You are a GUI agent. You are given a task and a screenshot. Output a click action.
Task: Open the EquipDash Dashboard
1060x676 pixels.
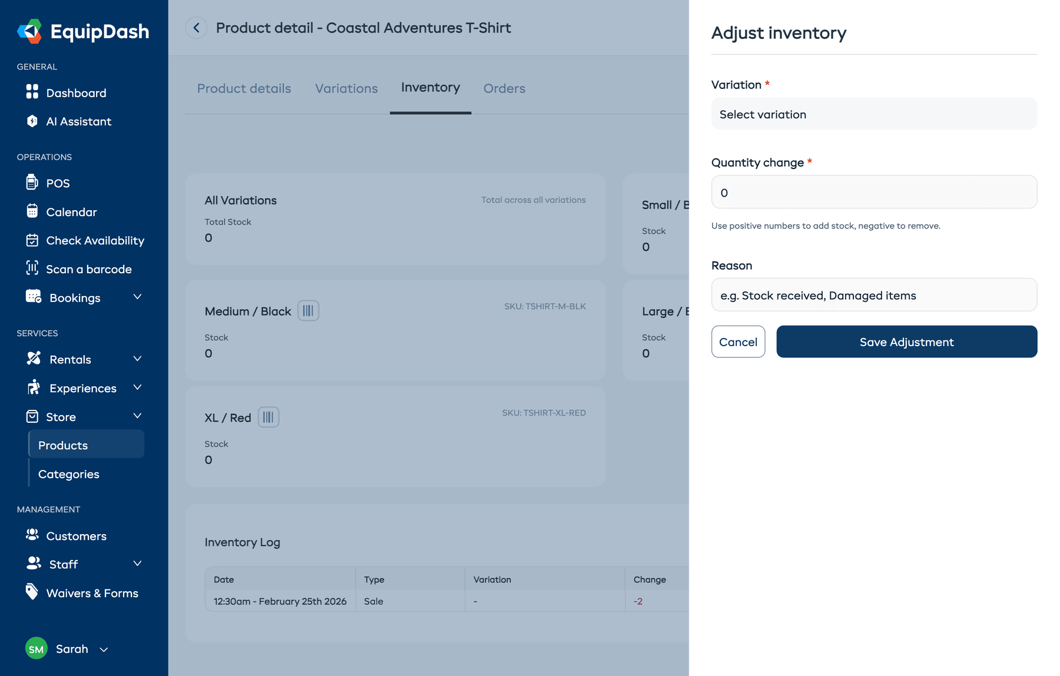[x=76, y=92]
